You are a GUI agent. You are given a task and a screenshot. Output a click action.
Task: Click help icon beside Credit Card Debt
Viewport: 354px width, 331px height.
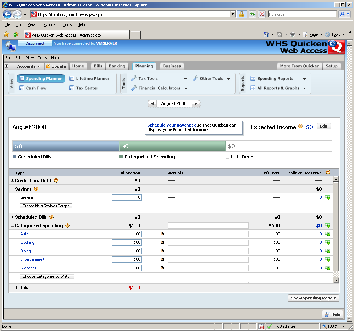point(56,180)
